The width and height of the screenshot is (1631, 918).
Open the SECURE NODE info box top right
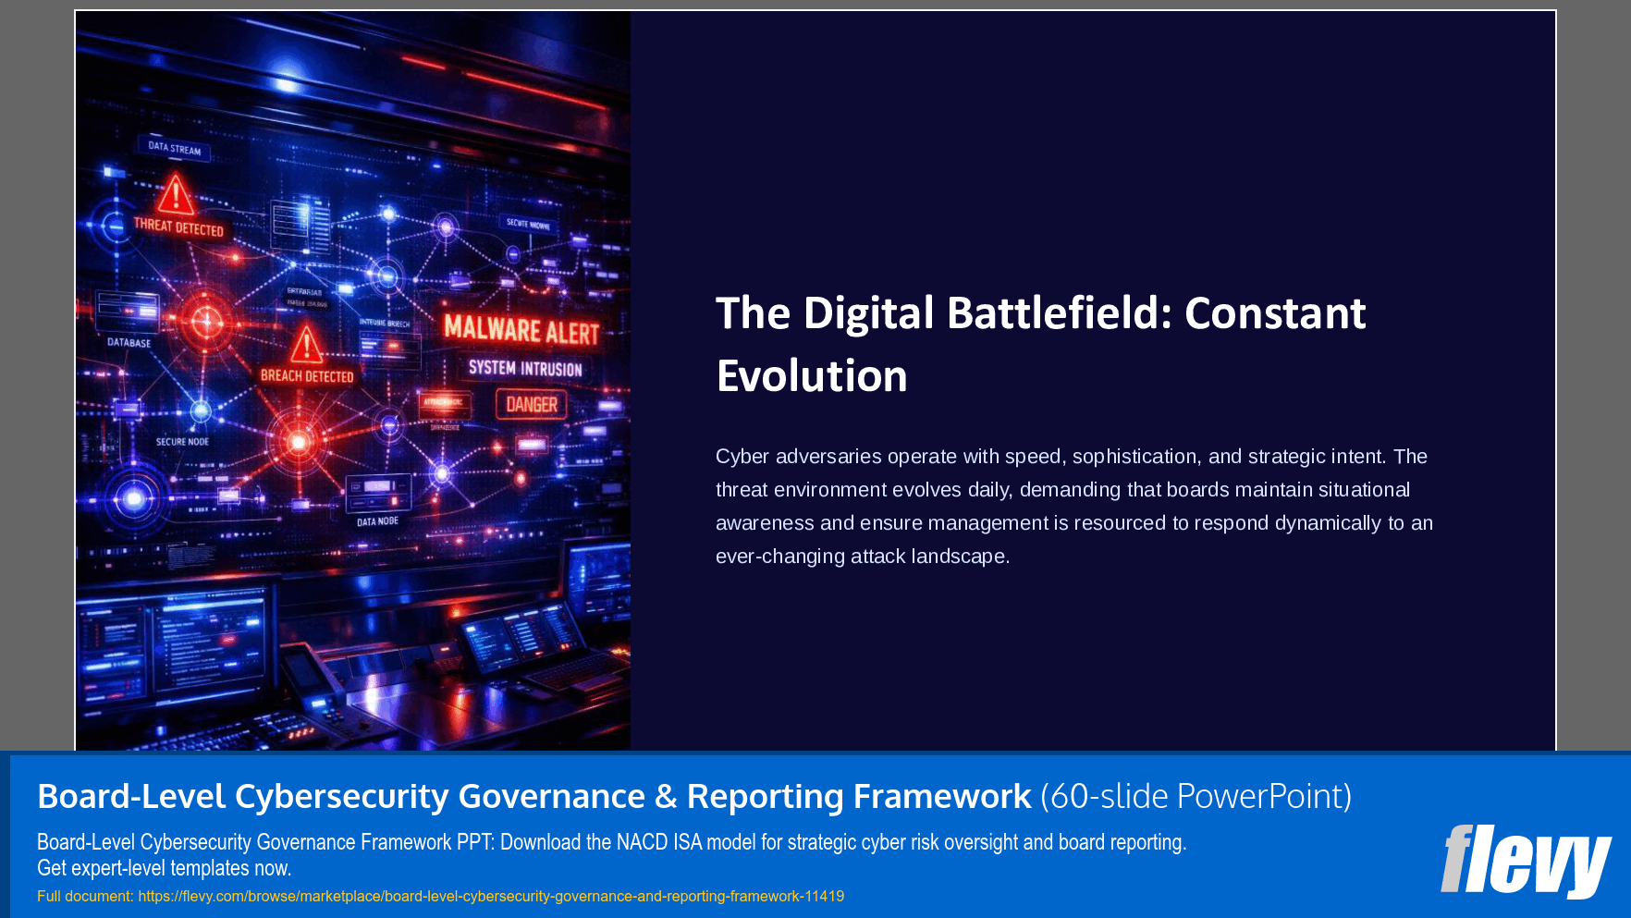click(x=531, y=221)
